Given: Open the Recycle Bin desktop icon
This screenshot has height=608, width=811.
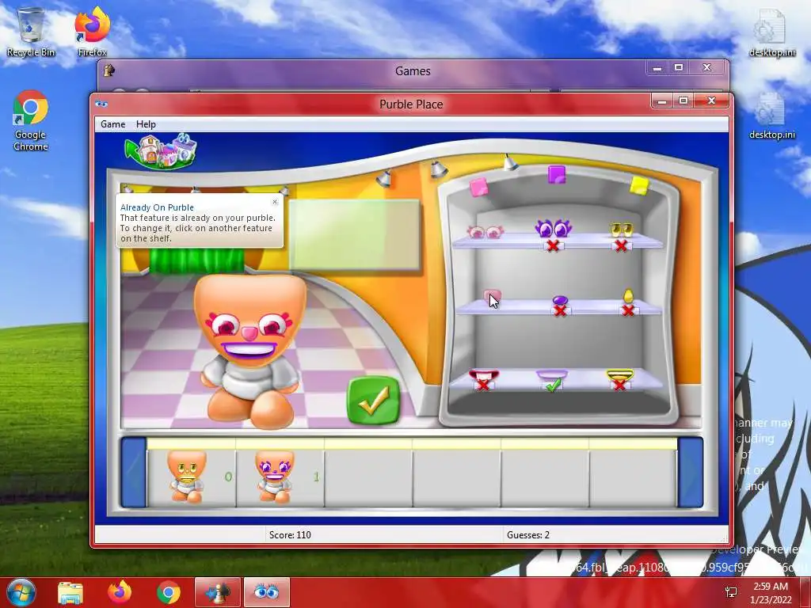Looking at the screenshot, I should coord(31,32).
